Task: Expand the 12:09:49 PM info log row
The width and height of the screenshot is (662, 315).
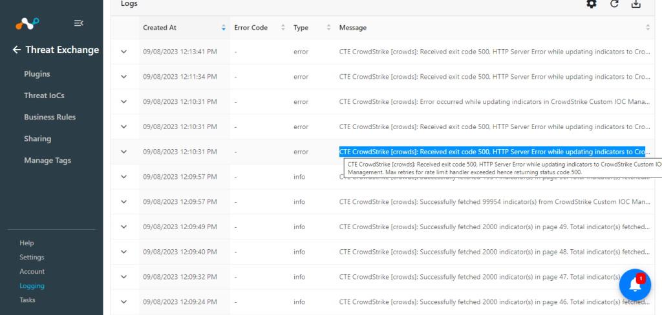Action: (123, 227)
